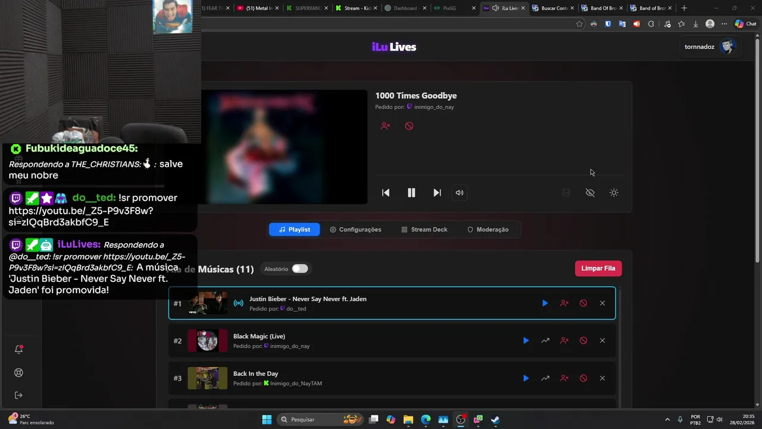
Task: Ban the song Back In the Day
Action: 583,378
